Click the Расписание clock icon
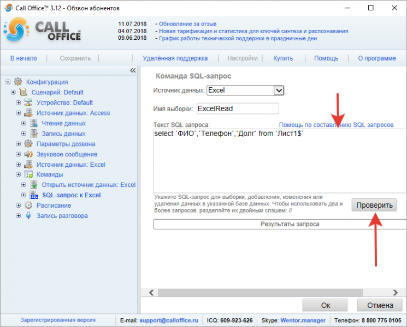Screen dimensions: 407x327 tap(28, 205)
